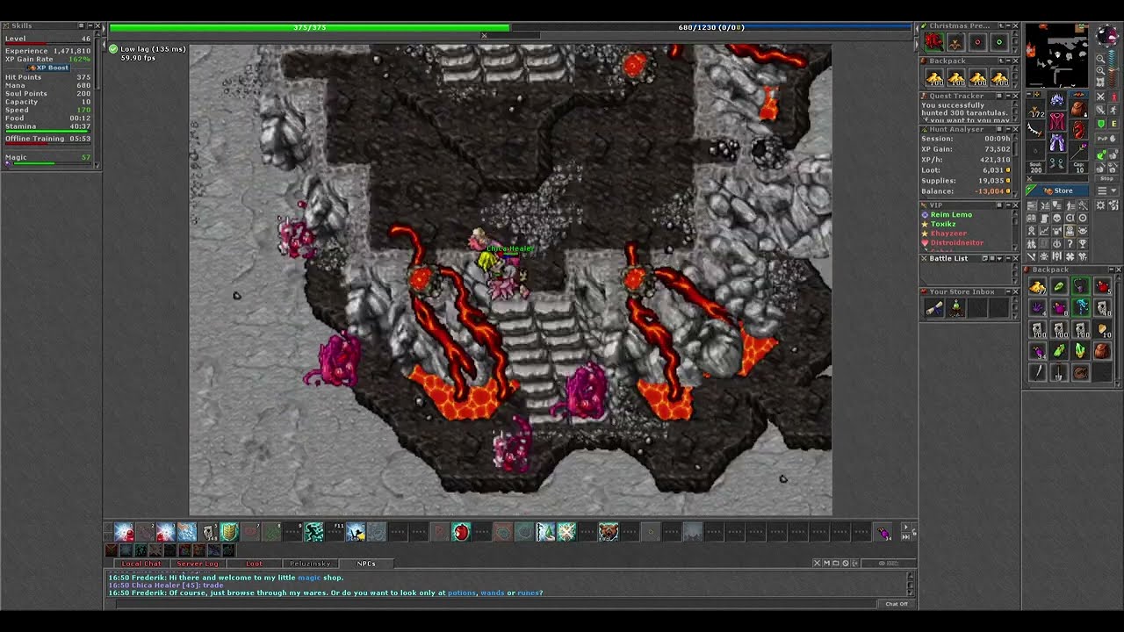The image size is (1124, 632).
Task: Click the red dragon shield equipment slot
Action: tap(1079, 130)
